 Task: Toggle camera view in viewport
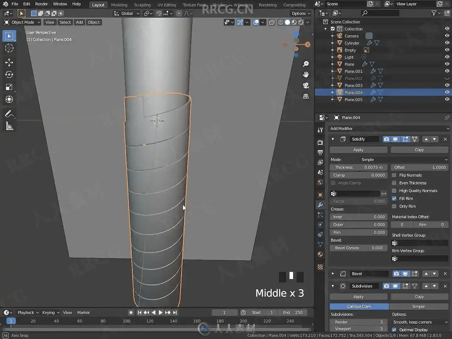click(305, 85)
